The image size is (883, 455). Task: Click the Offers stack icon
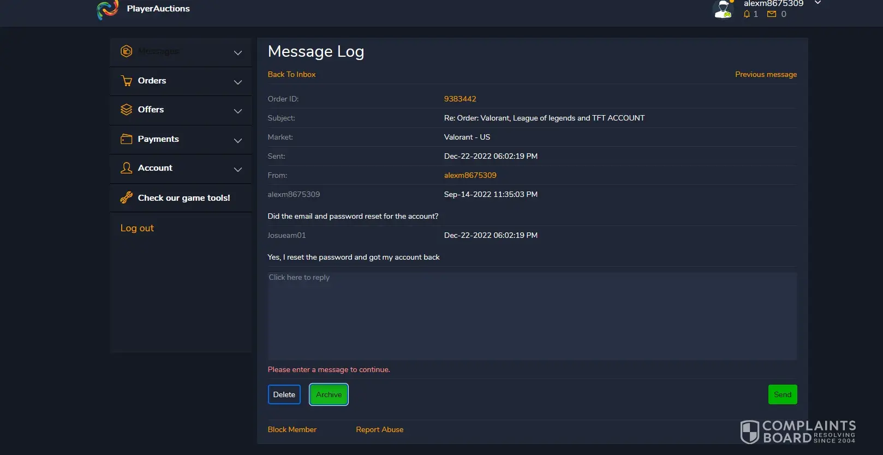126,110
